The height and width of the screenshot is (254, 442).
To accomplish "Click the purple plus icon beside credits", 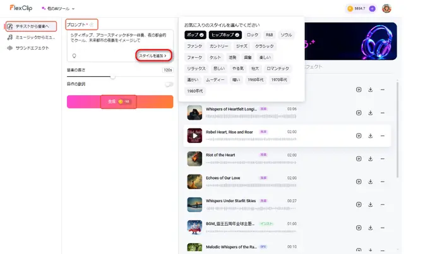I will click(372, 9).
